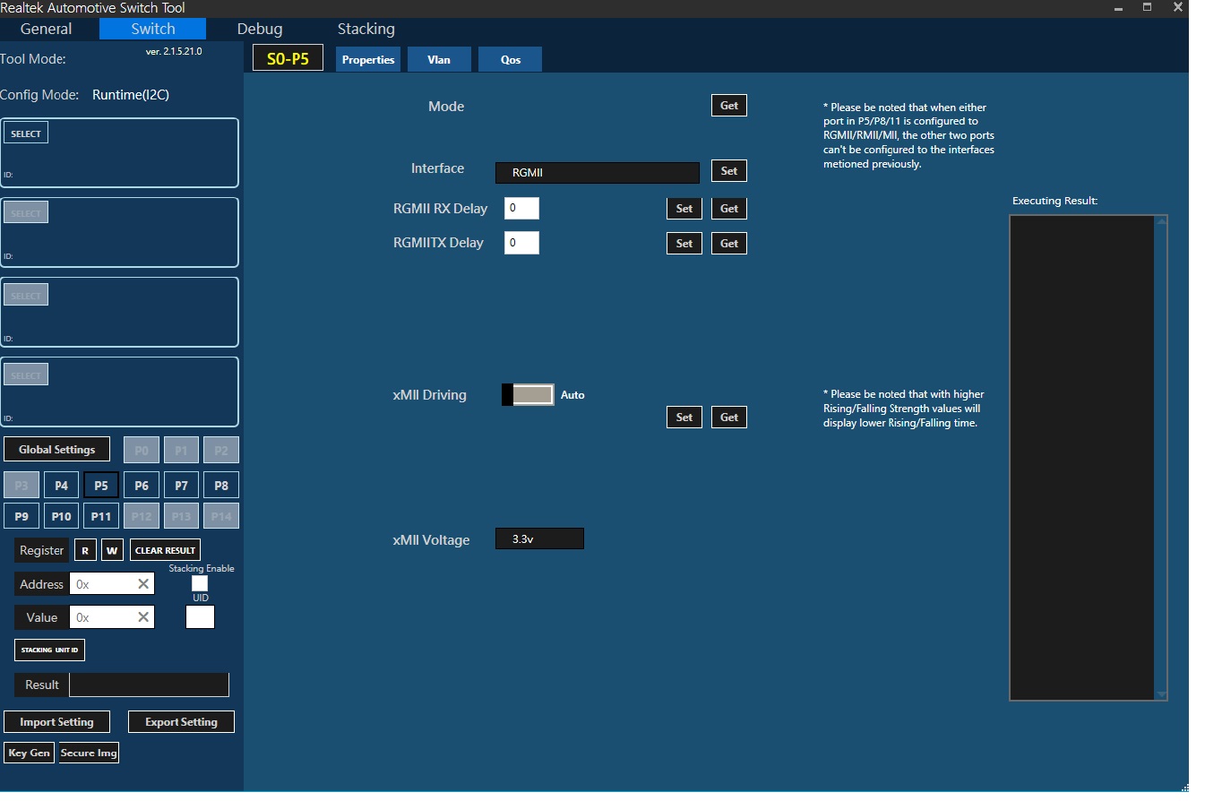Open the General tab
The width and height of the screenshot is (1205, 801).
46,29
